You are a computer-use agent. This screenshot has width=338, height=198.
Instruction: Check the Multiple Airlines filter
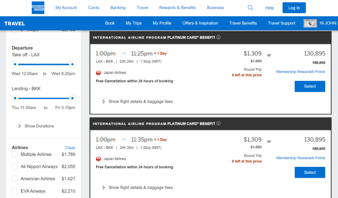[x=15, y=155]
